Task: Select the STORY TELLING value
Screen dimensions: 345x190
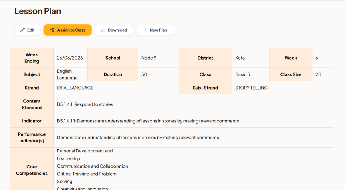Action: point(251,88)
